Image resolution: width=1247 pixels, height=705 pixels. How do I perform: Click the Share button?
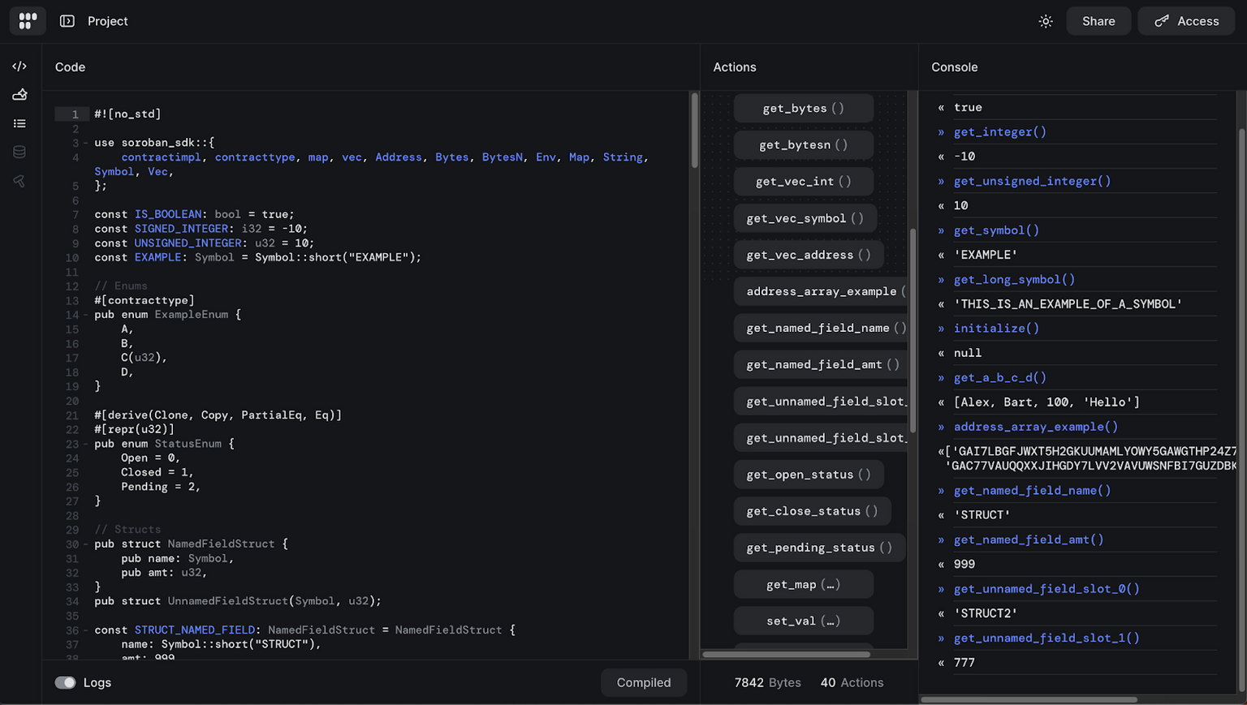click(1098, 21)
